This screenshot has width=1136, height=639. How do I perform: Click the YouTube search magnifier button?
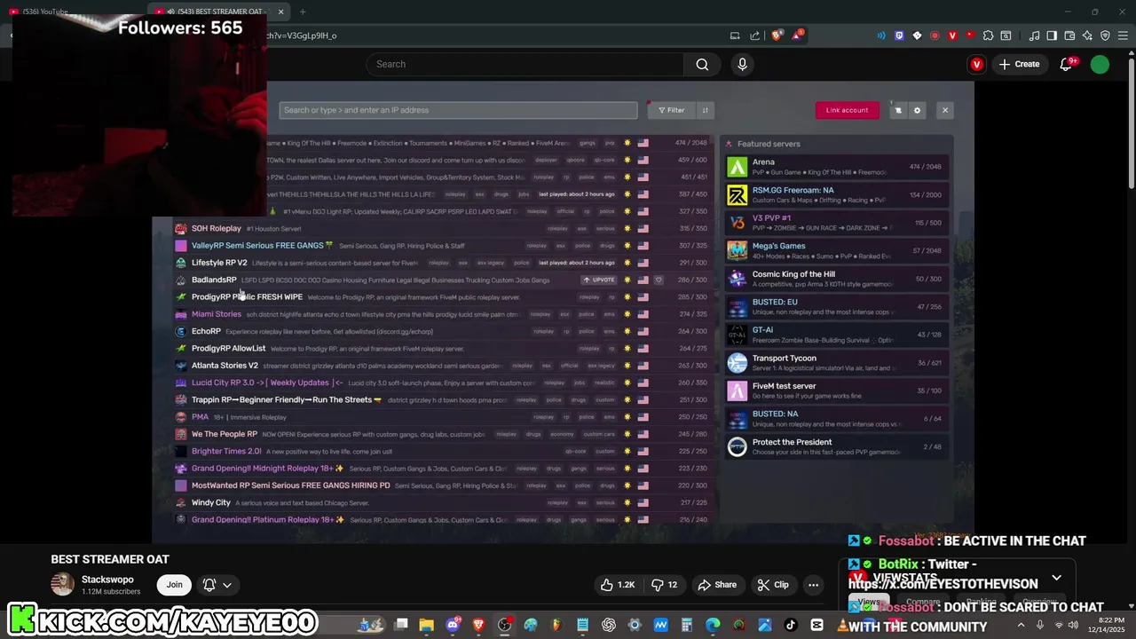702,64
